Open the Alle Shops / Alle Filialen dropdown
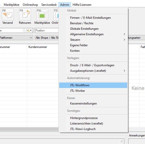 47,38
